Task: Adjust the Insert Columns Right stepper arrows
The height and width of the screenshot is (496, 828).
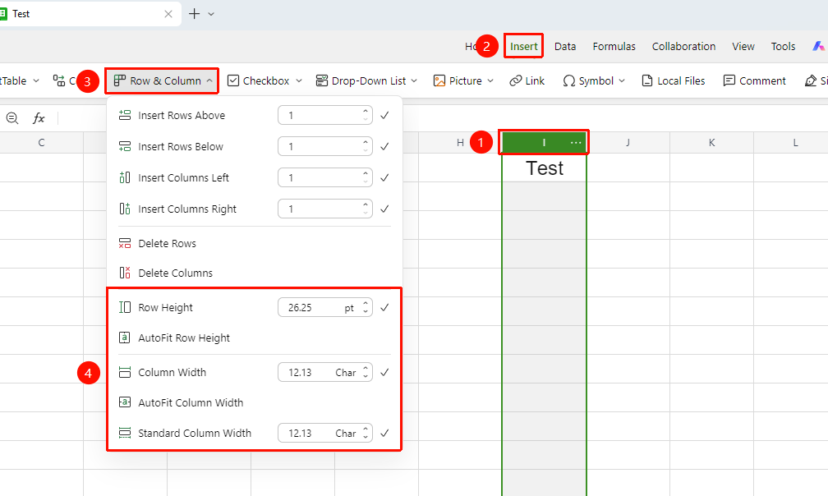Action: pyautogui.click(x=366, y=209)
